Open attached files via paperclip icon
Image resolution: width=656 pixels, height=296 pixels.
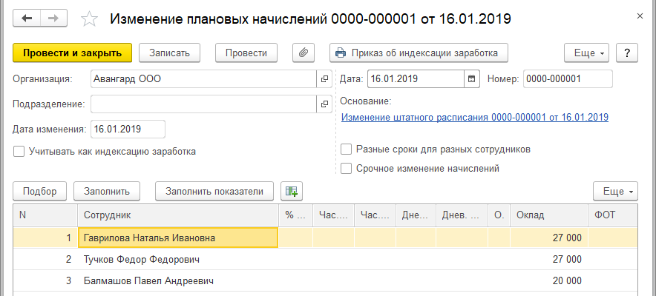coord(304,53)
